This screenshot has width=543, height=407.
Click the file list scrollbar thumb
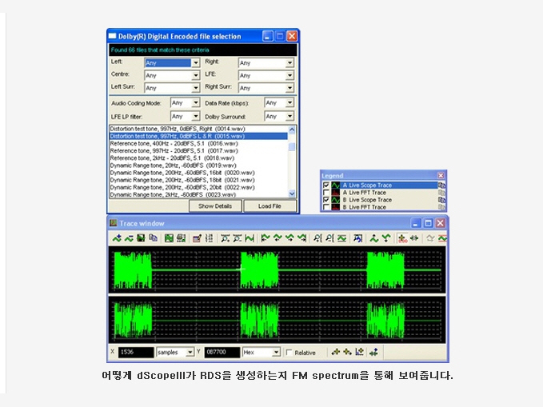click(292, 146)
